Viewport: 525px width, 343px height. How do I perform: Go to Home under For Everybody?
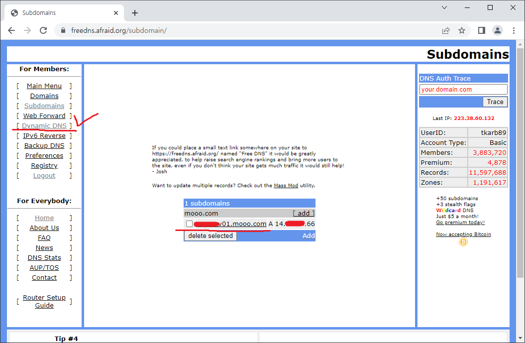click(44, 218)
